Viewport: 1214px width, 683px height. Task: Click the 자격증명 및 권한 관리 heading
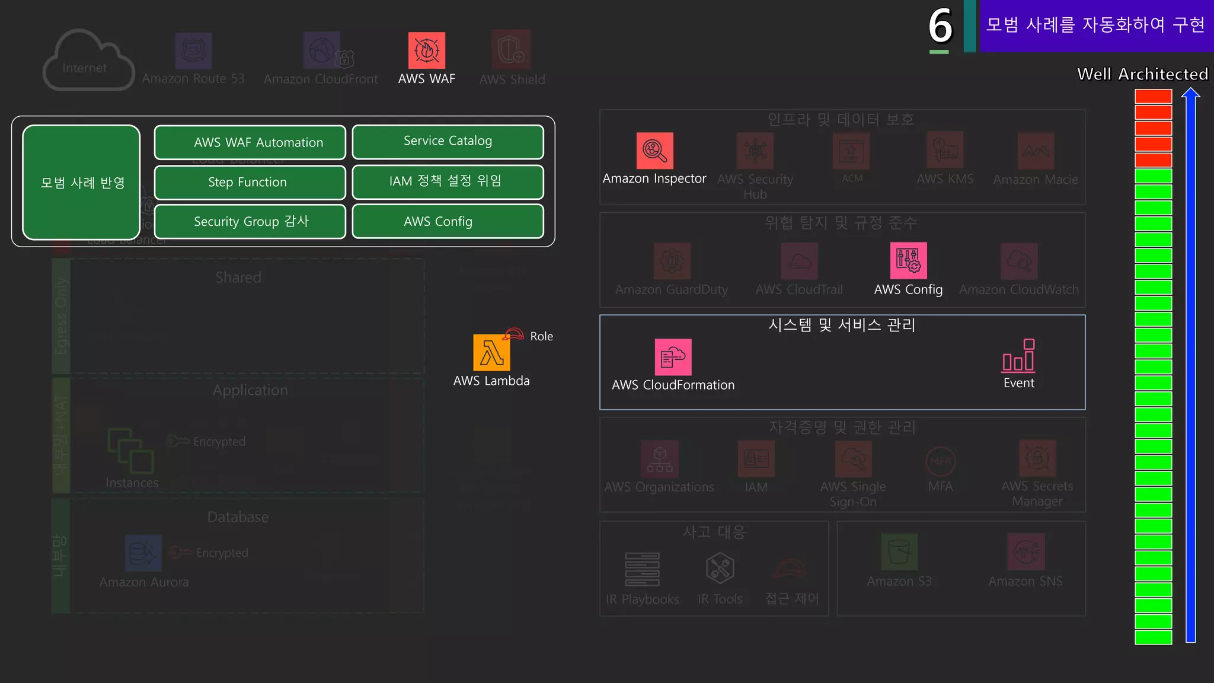(842, 427)
